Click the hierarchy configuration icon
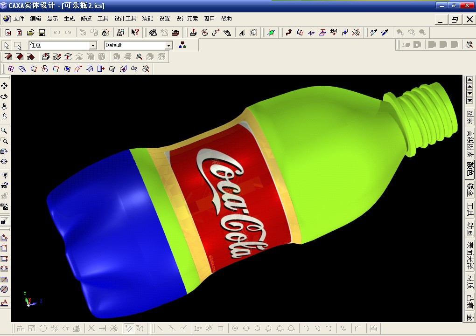This screenshot has width=476, height=336. (182, 45)
